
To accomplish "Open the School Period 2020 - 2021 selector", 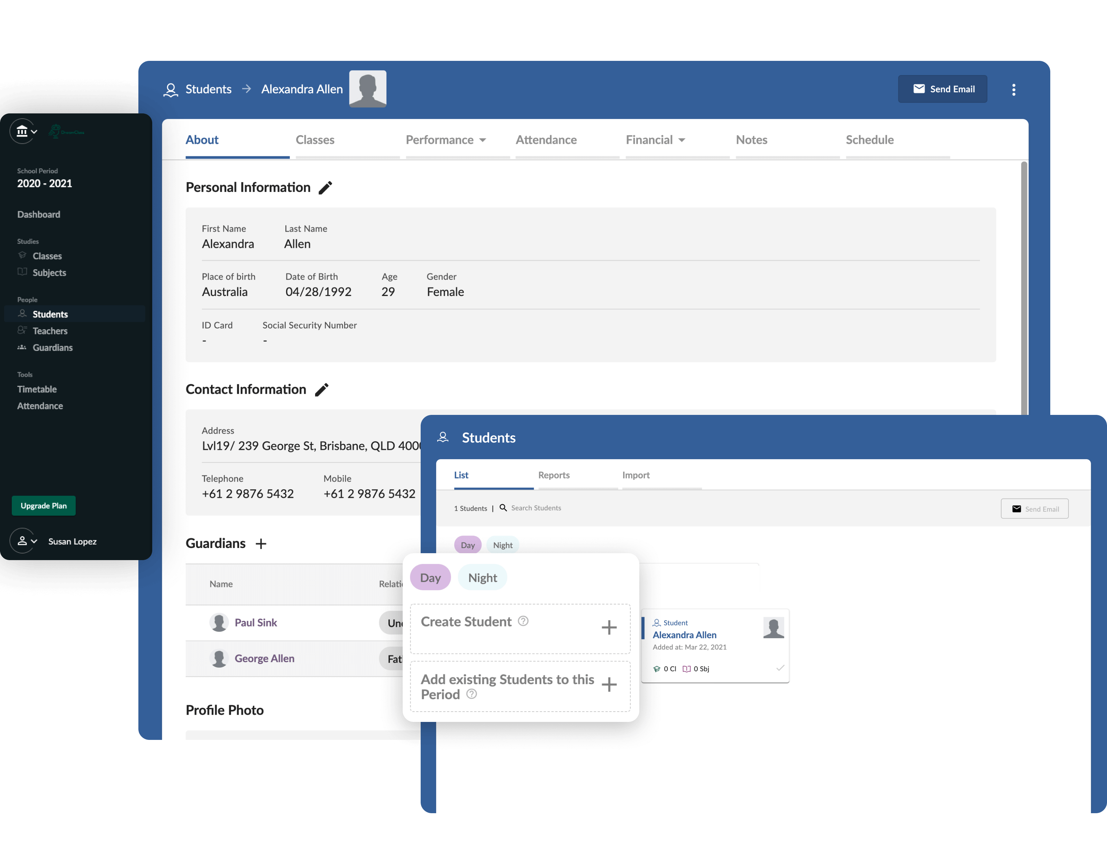I will tap(45, 178).
